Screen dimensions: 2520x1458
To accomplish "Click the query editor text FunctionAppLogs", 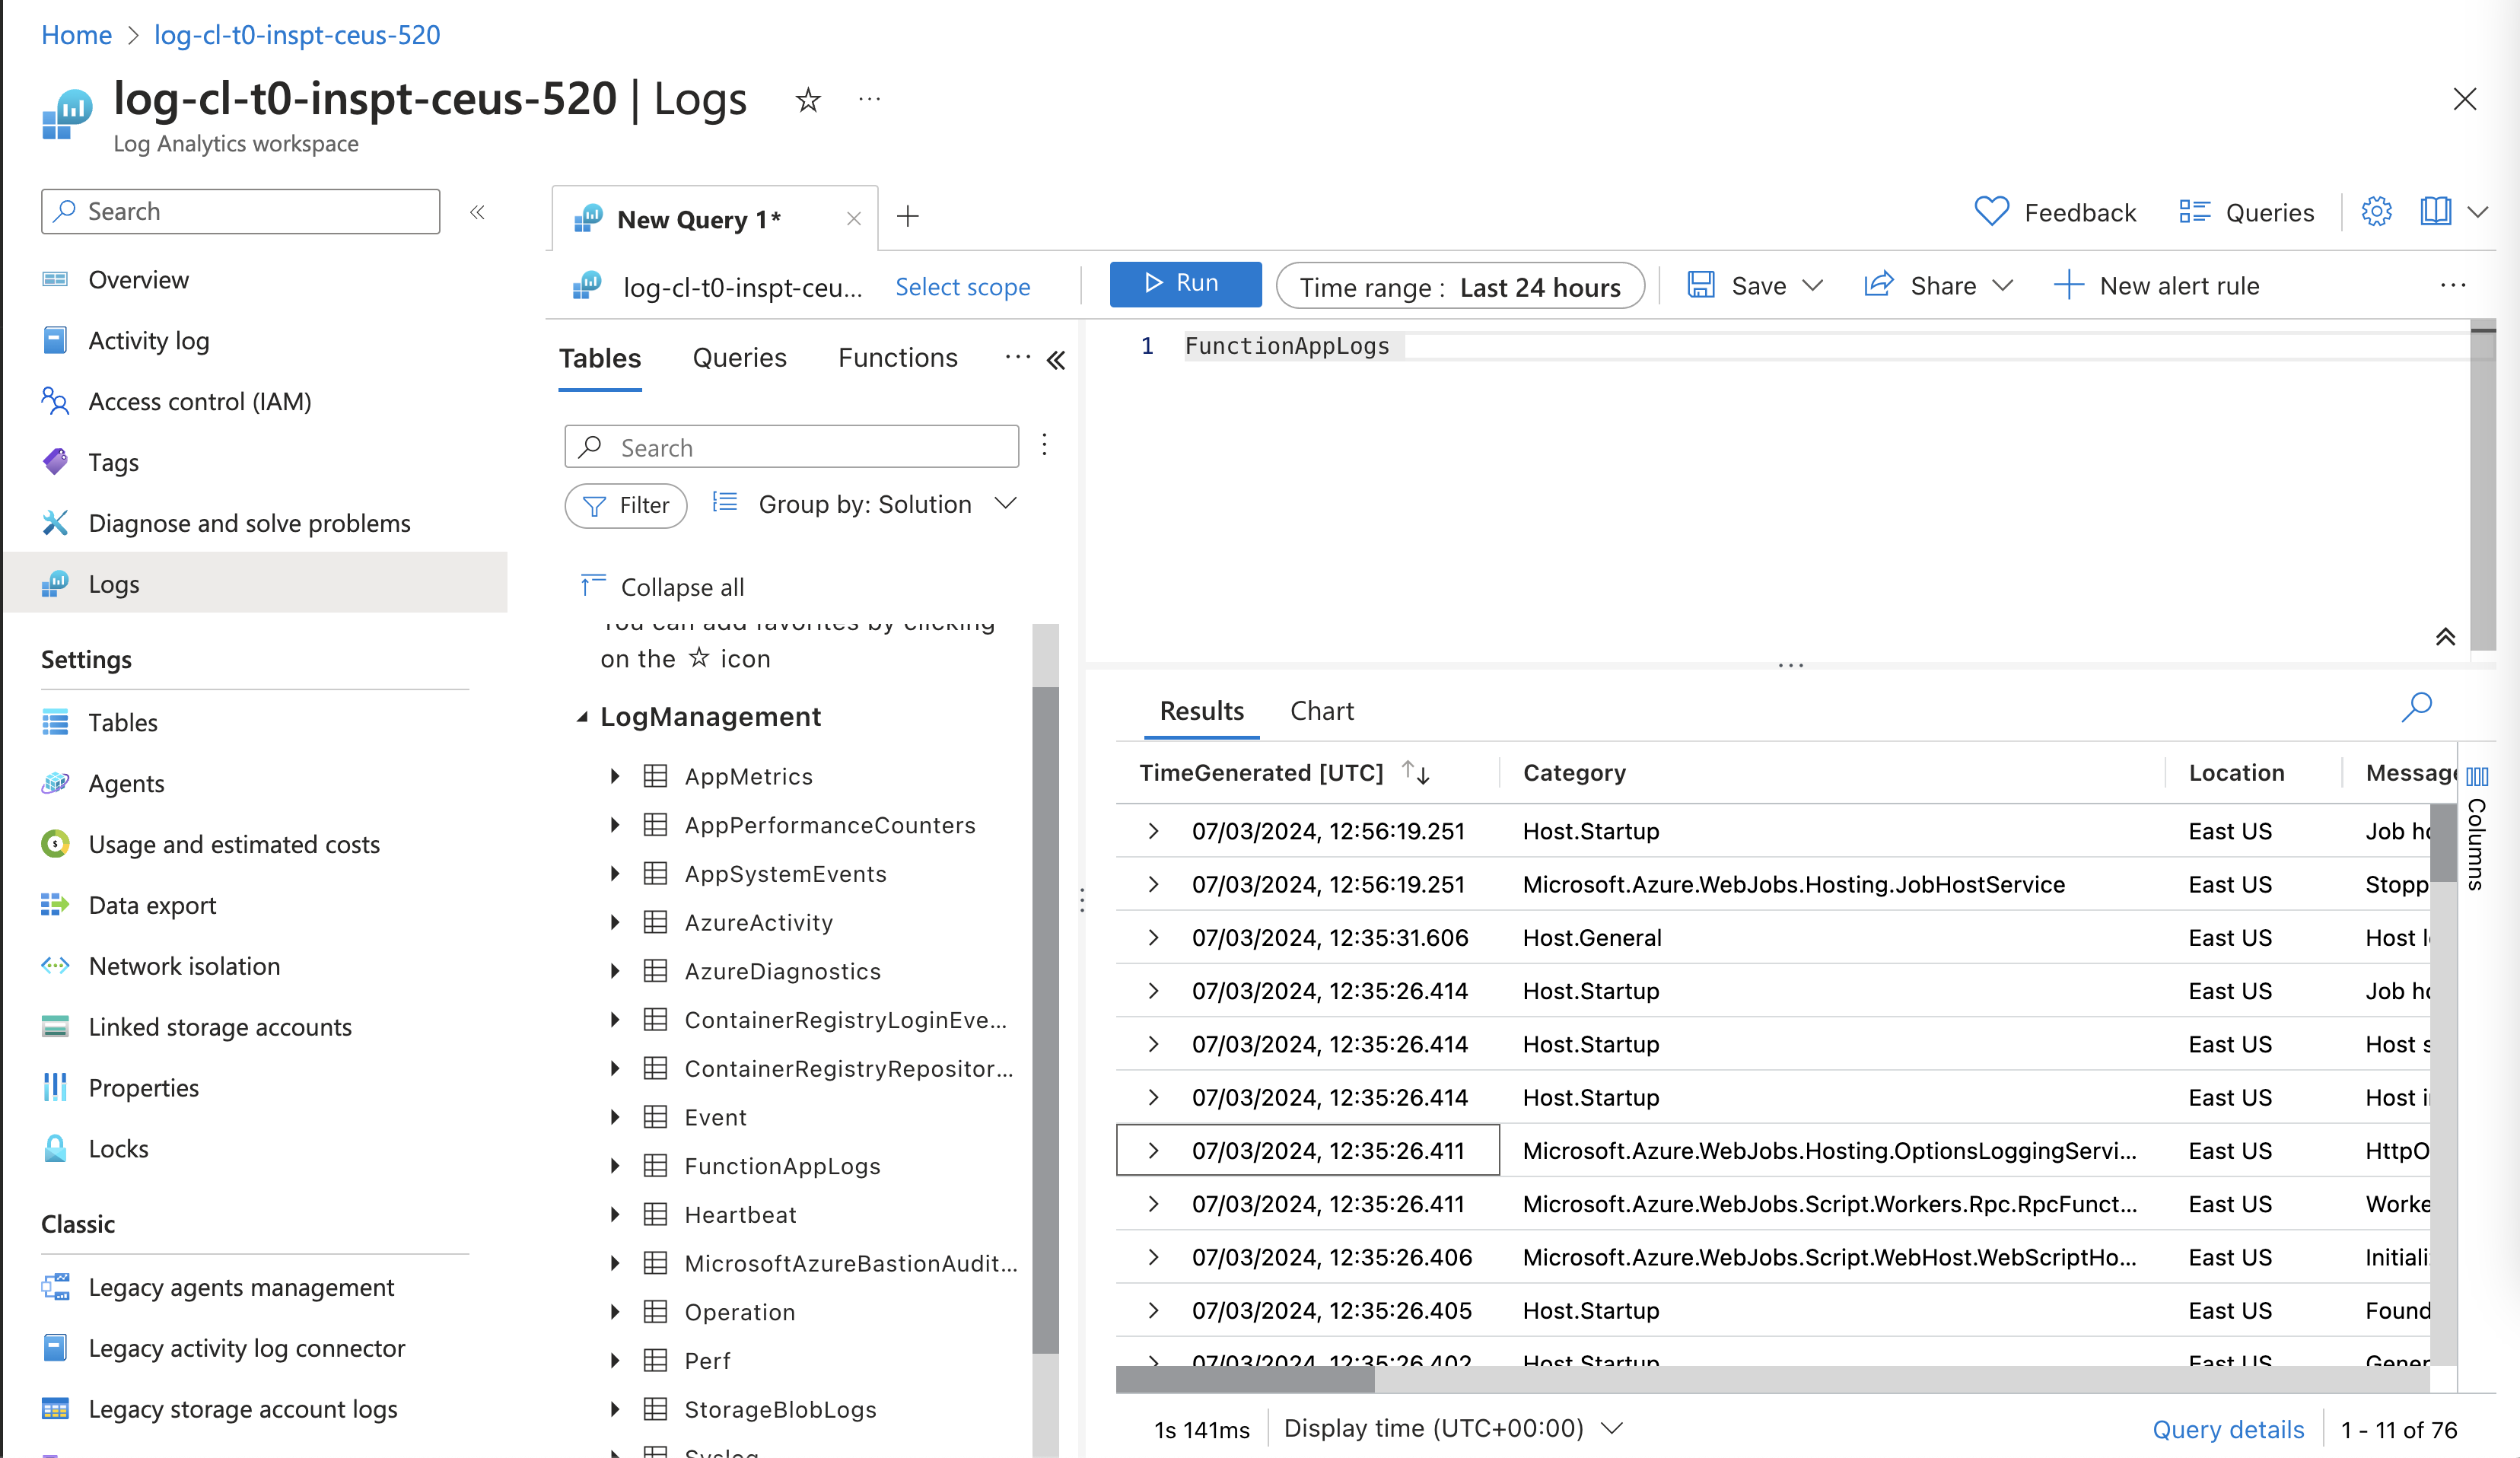I will click(x=1286, y=346).
